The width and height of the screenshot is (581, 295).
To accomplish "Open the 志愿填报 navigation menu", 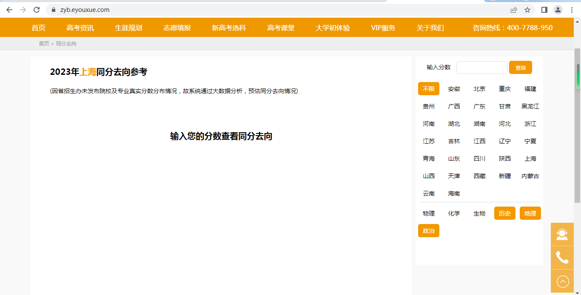I will click(x=177, y=28).
